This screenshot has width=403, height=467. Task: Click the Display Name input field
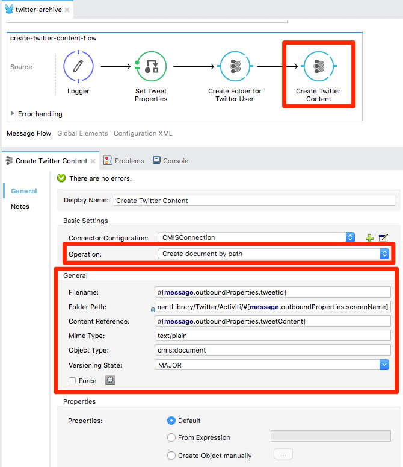(254, 201)
